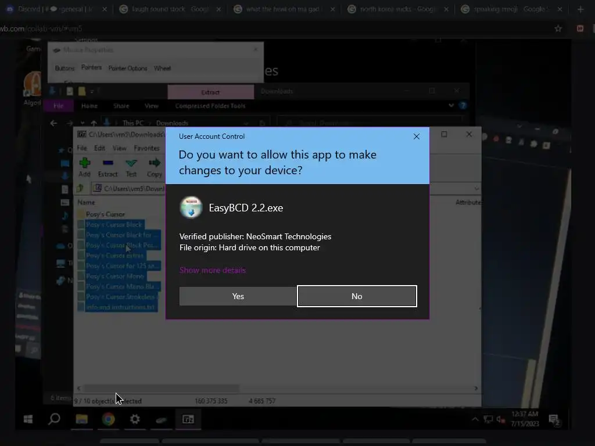Screen dimensions: 595x446
Task: Select the Posy's Cursor Mono entry
Action: point(115,276)
